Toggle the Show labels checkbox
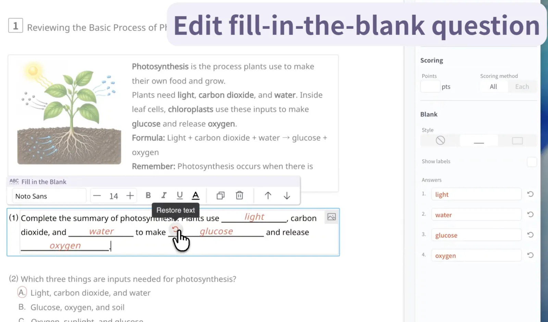The width and height of the screenshot is (548, 322). click(x=532, y=162)
